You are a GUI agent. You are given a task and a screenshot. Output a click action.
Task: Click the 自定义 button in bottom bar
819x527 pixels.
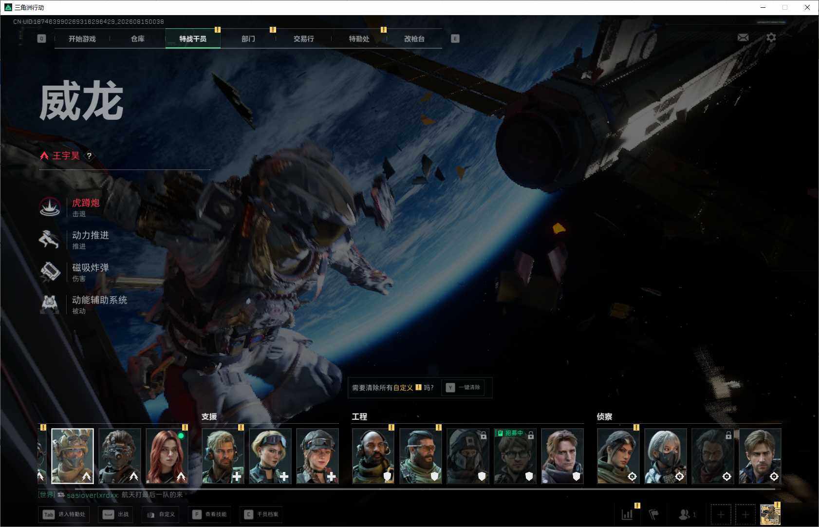(x=161, y=514)
